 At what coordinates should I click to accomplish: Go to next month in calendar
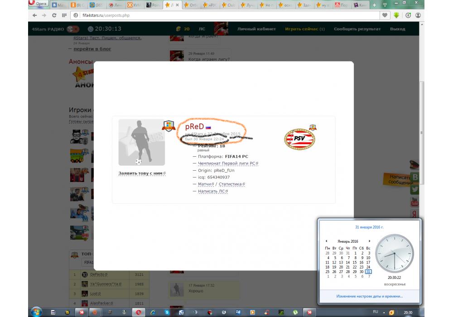(369, 241)
